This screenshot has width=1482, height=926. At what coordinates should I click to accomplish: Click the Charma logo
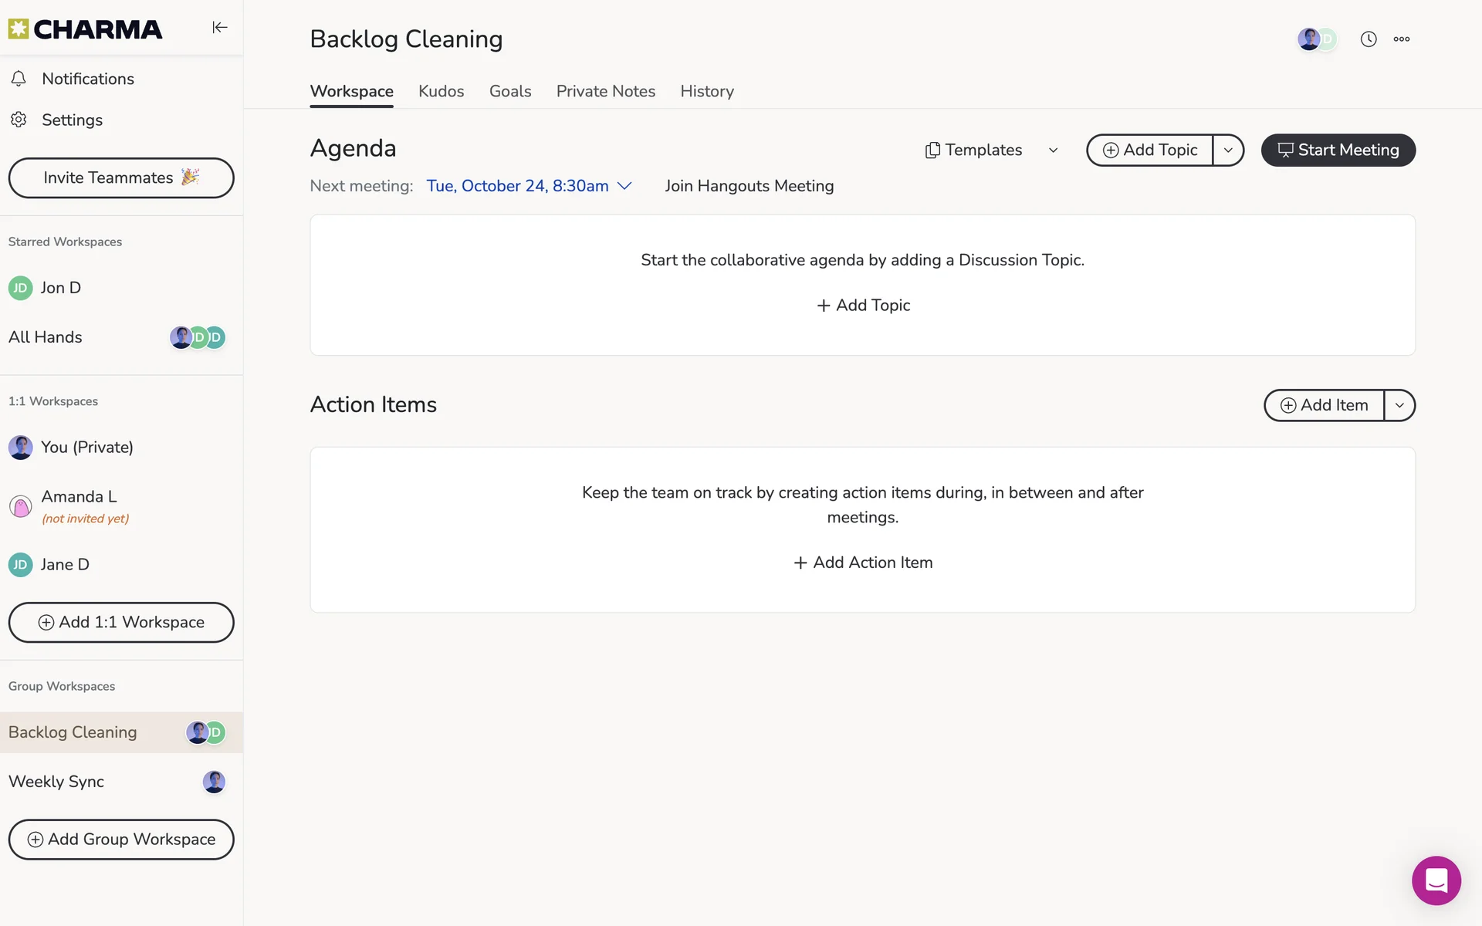pos(85,29)
